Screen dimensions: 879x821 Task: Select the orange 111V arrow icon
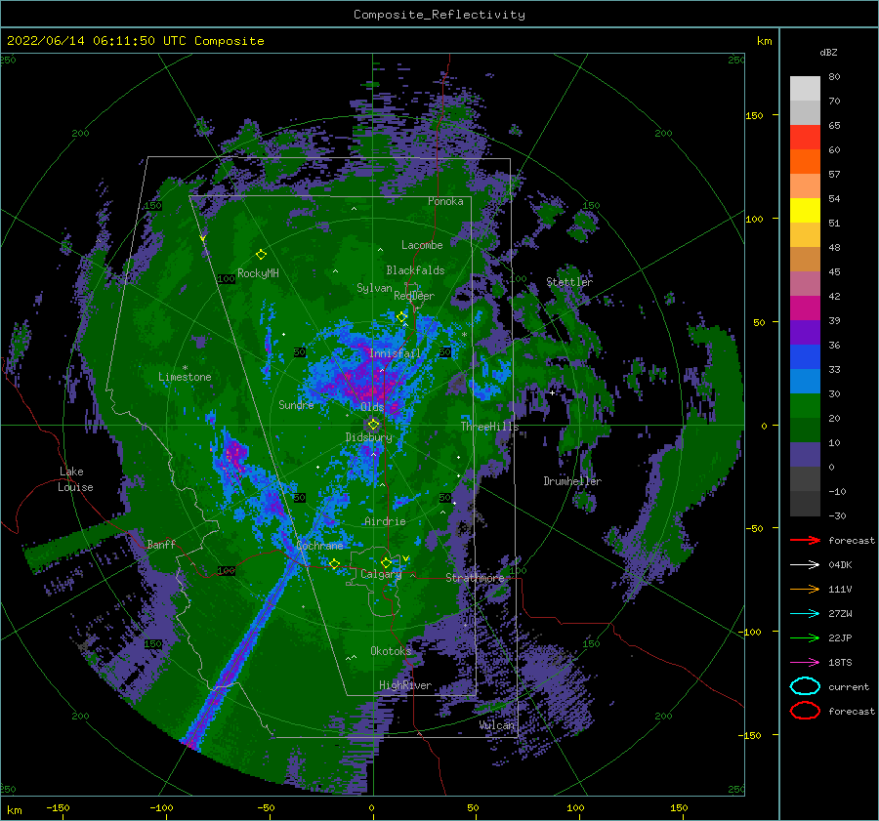[805, 589]
